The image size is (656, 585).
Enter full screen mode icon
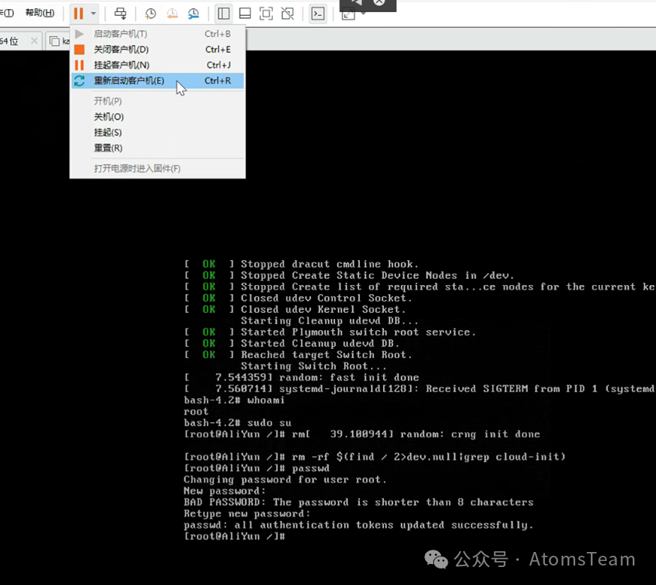tap(266, 13)
